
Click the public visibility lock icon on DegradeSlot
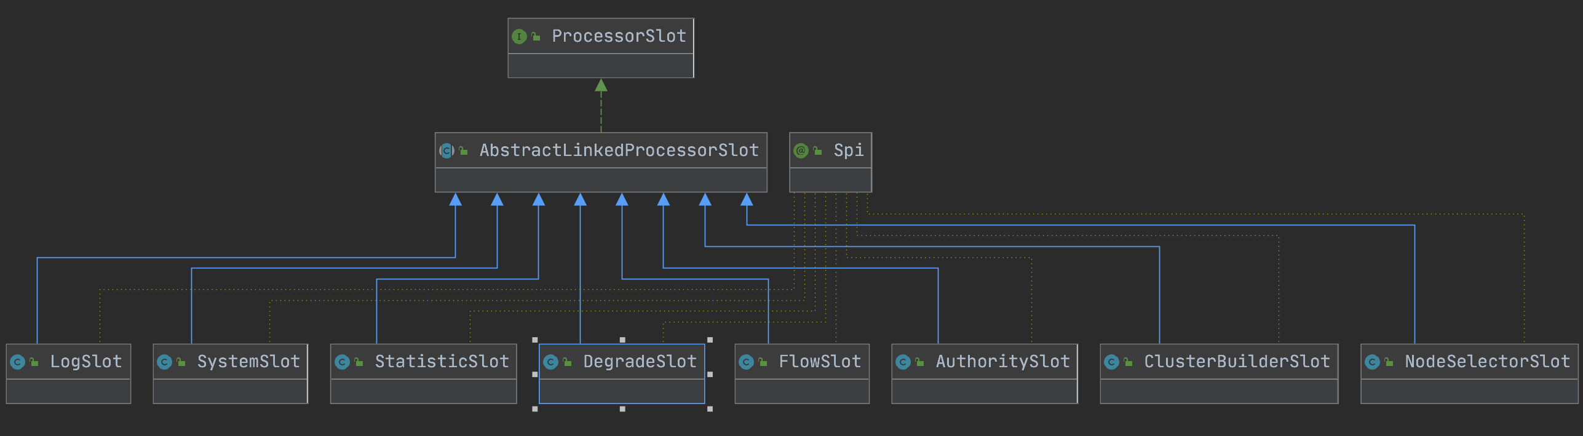pyautogui.click(x=567, y=362)
